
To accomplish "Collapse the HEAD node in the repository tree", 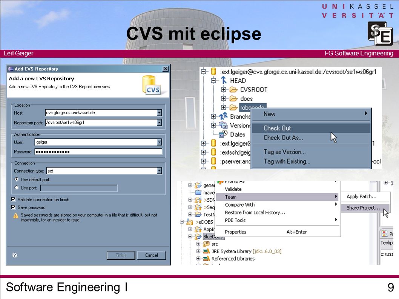I will click(x=213, y=81).
